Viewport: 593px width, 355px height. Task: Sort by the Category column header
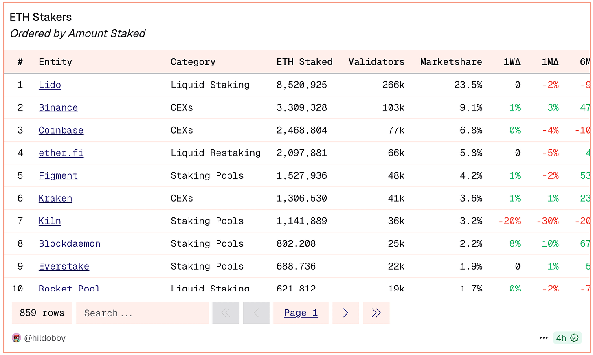tap(193, 62)
